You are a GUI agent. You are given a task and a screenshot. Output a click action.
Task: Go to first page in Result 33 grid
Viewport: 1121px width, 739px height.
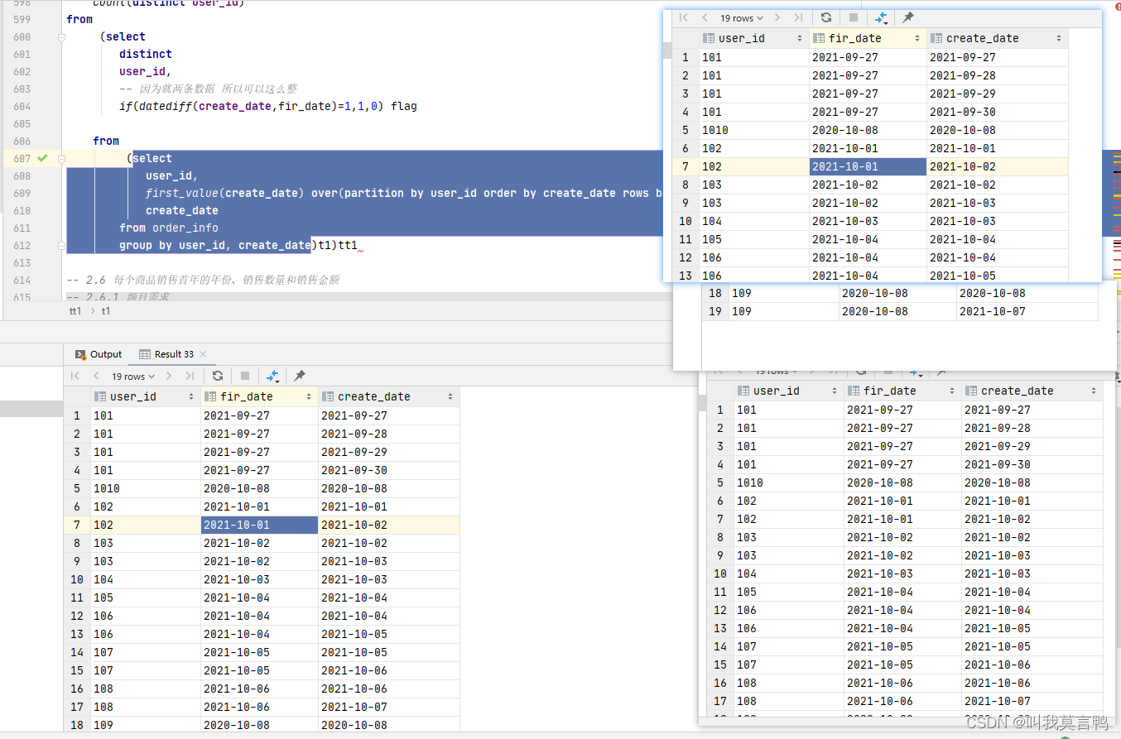(75, 376)
